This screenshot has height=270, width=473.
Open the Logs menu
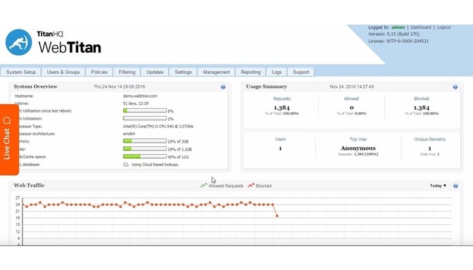(x=277, y=72)
